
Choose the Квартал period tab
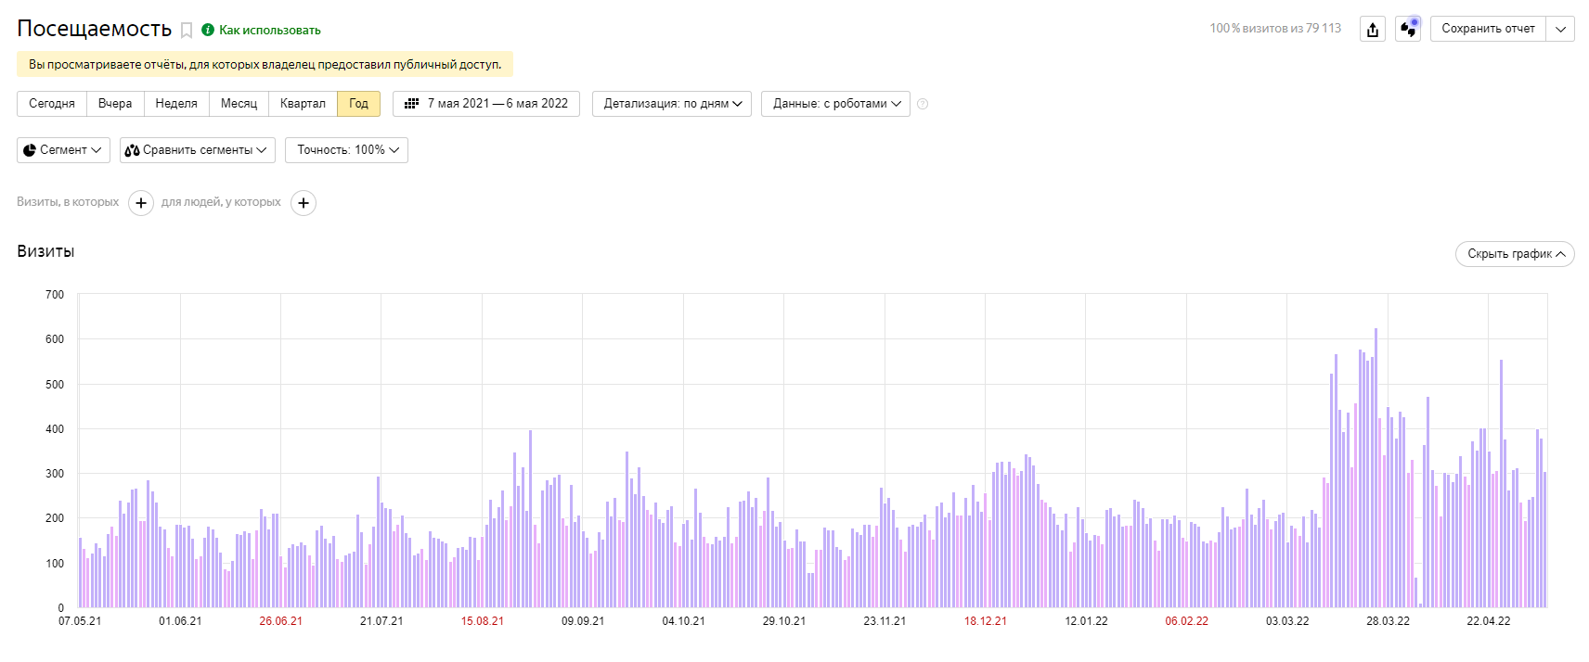coord(303,104)
